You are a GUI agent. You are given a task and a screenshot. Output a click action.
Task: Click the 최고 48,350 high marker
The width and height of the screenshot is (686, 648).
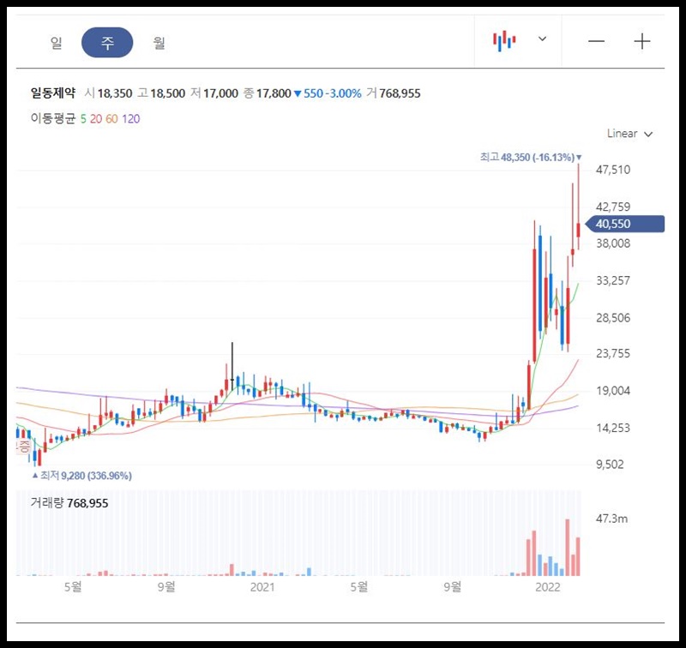point(531,157)
